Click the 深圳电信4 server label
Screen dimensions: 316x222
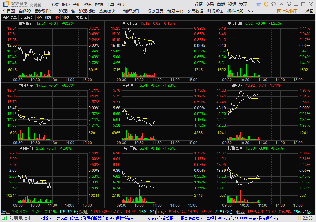(x=19, y=218)
